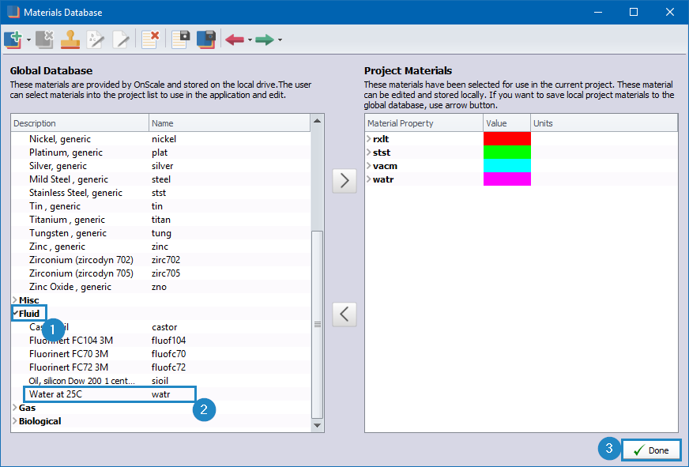Expand the Misc category
Viewport: 689px width, 467px height.
point(15,300)
